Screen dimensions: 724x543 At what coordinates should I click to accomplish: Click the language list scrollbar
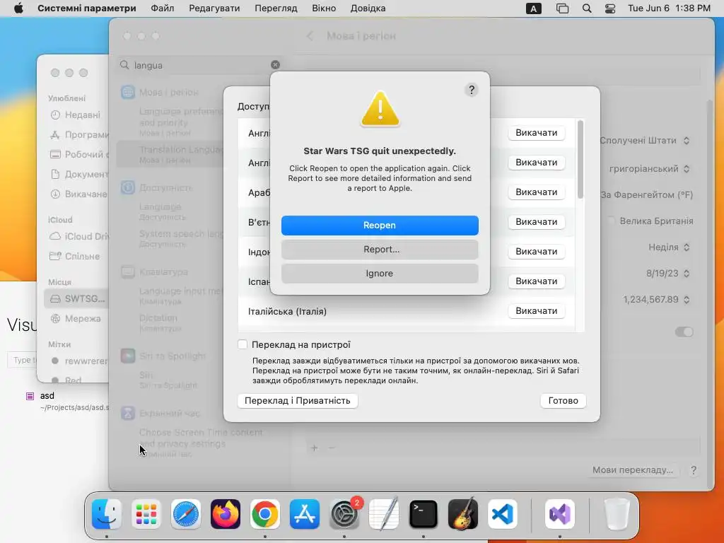pyautogui.click(x=580, y=160)
